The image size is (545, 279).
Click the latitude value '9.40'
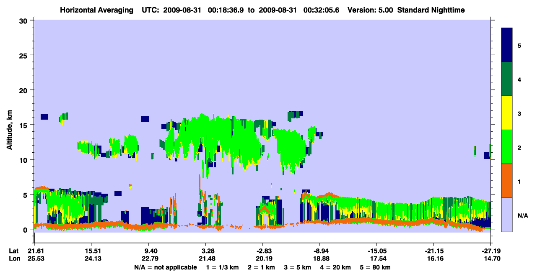(x=148, y=251)
